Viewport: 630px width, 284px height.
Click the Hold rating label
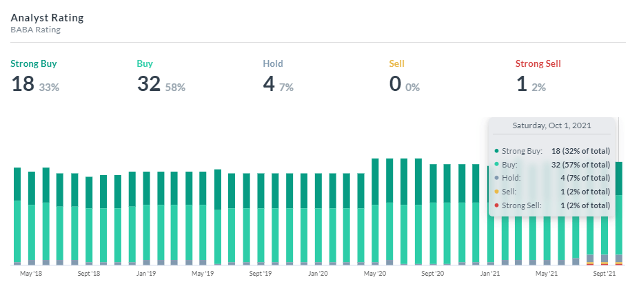pyautogui.click(x=273, y=64)
